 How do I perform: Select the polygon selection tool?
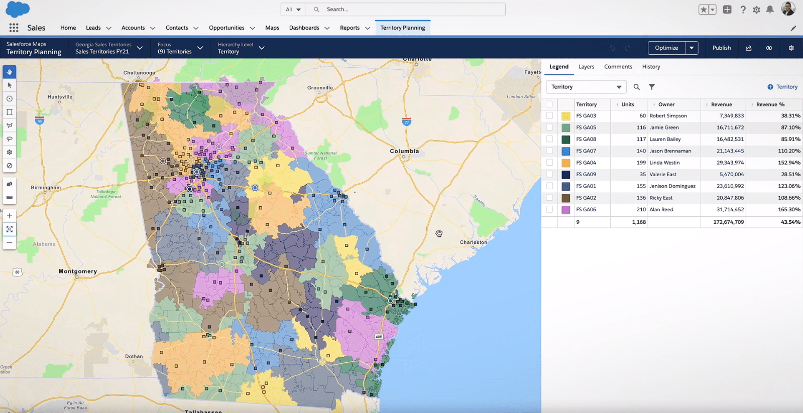tap(10, 125)
